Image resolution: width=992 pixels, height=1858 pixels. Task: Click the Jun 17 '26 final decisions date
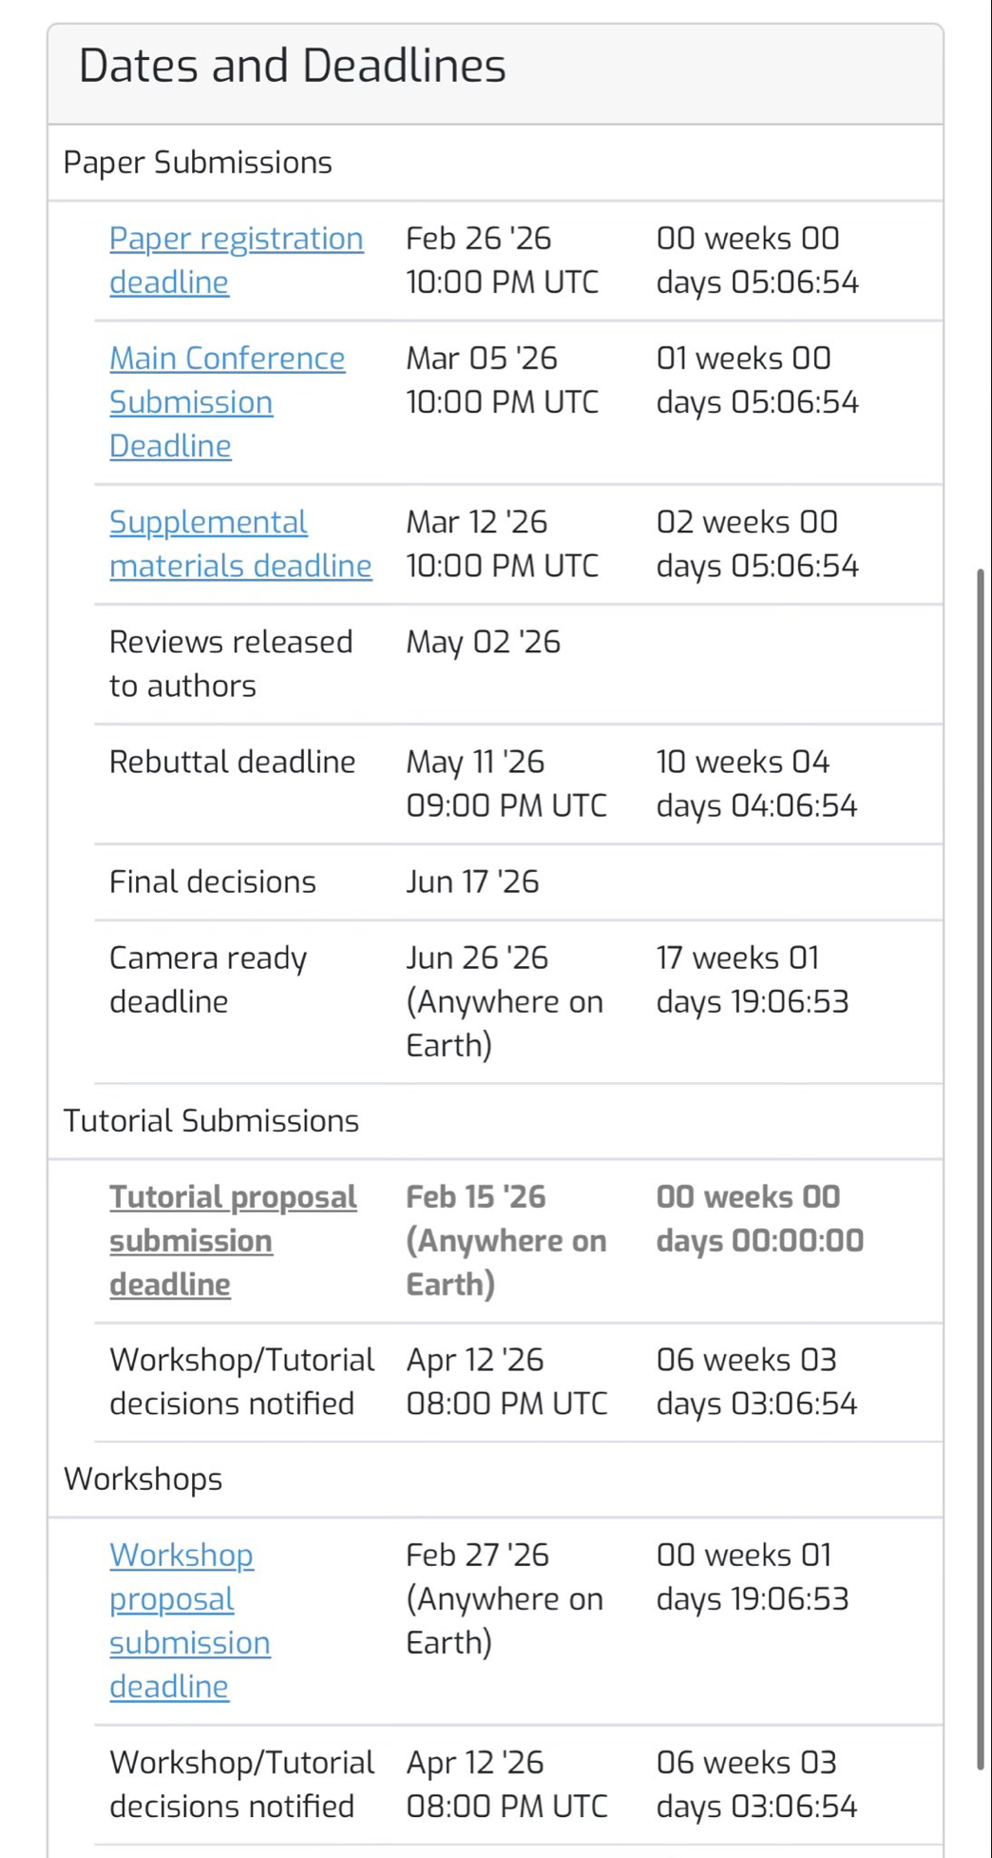click(x=472, y=882)
